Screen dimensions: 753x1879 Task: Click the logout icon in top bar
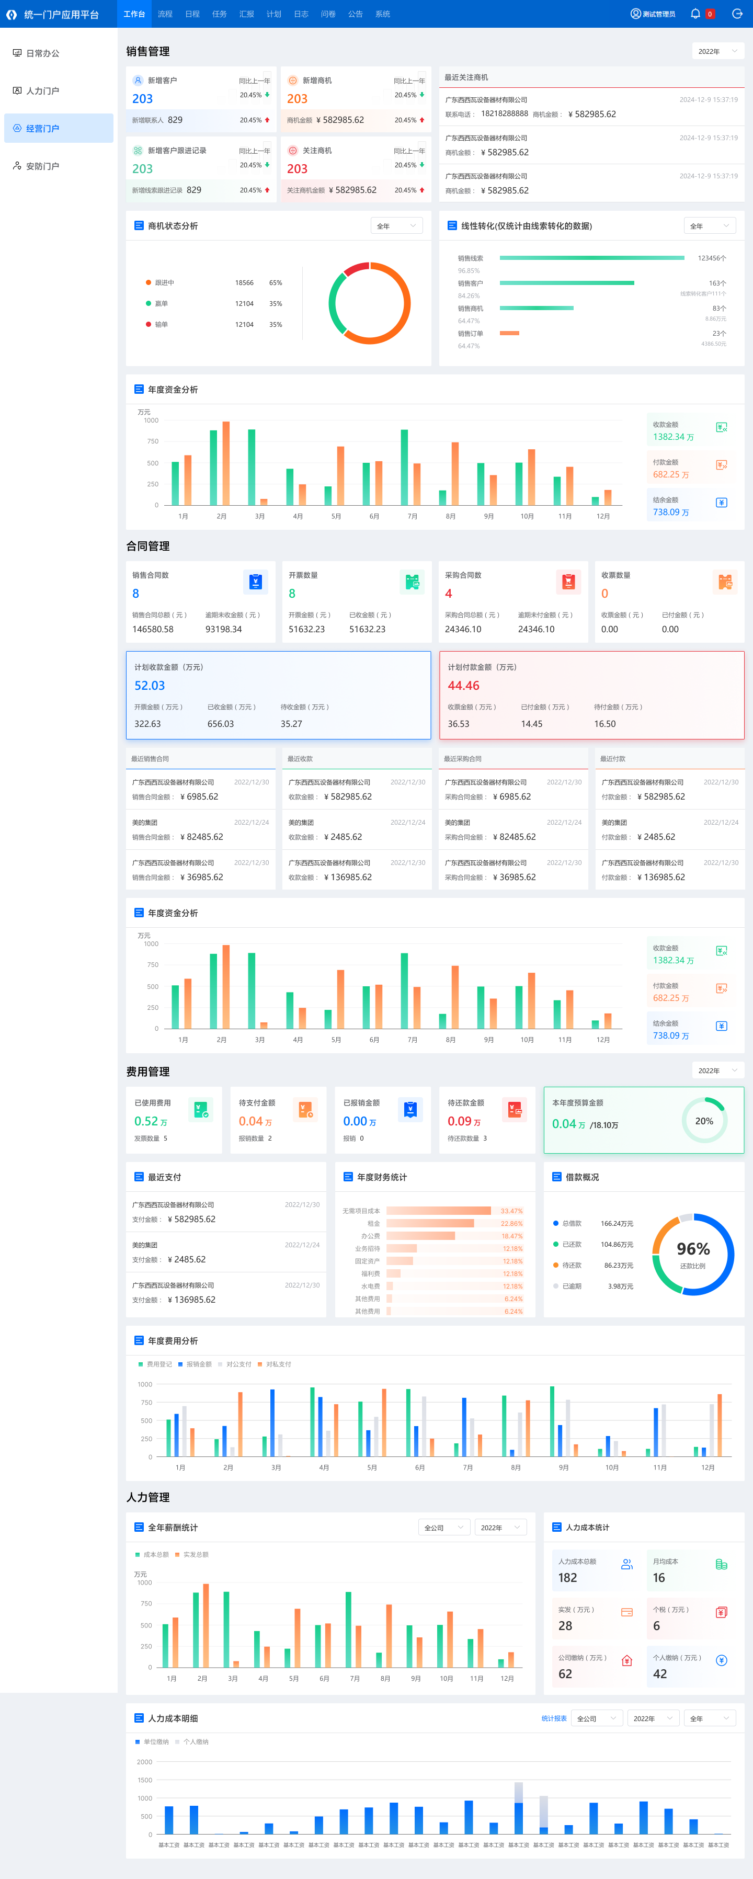click(x=737, y=14)
